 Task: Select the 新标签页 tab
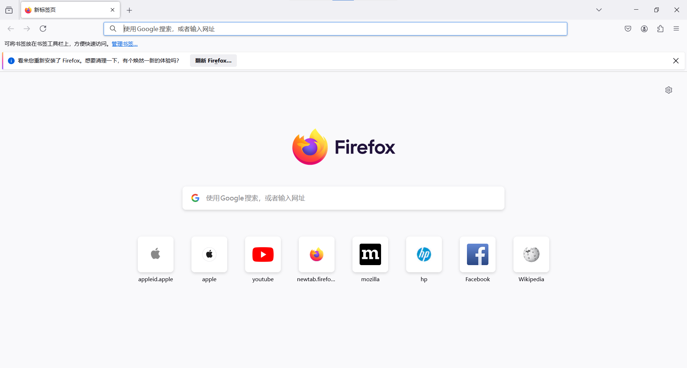pos(64,10)
